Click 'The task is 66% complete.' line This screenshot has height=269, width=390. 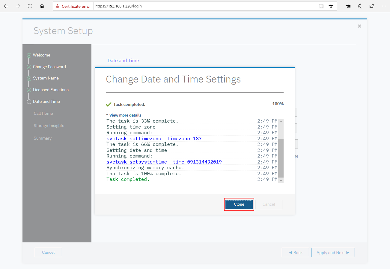coord(142,144)
